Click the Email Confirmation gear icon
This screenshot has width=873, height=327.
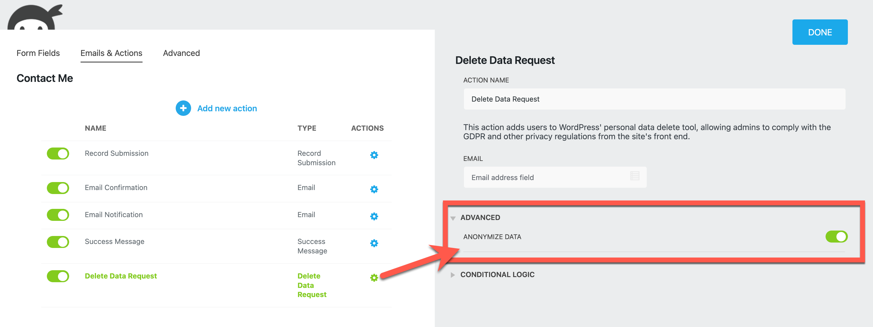click(374, 189)
